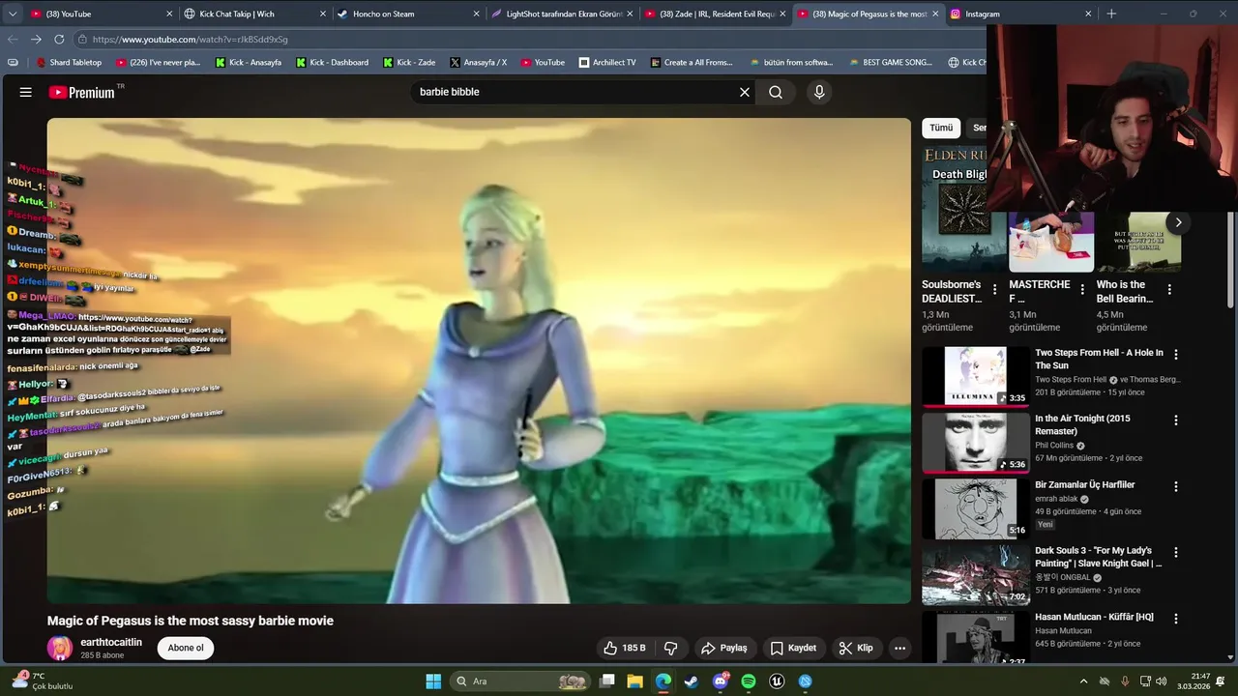
Task: Open the YouTube hamburger guide menu
Action: (26, 92)
